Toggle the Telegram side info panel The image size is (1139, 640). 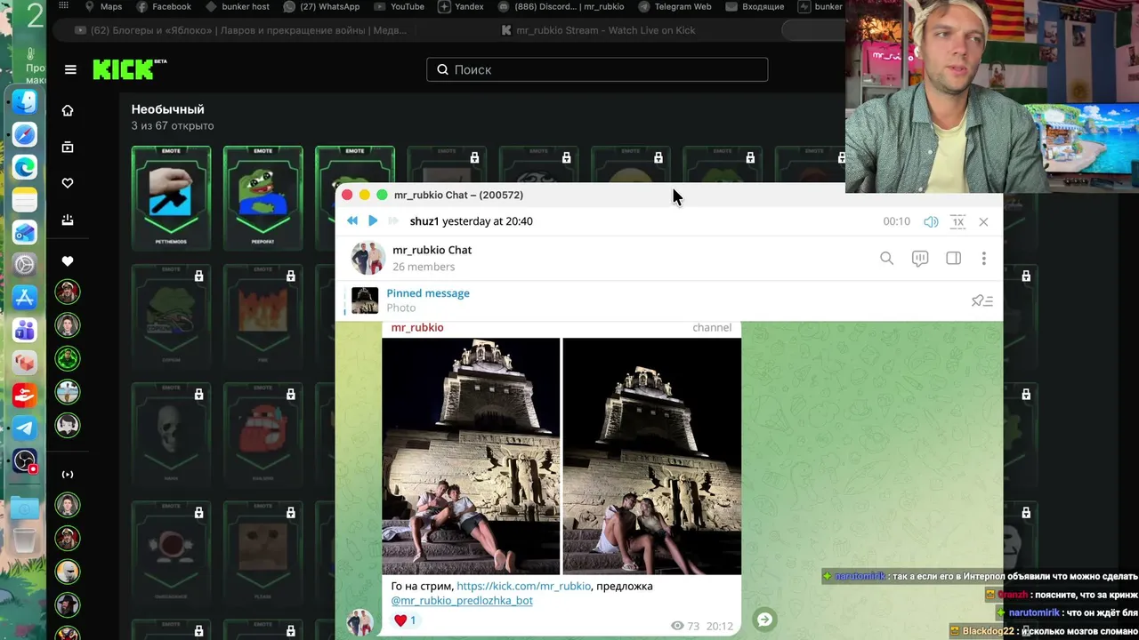click(953, 258)
